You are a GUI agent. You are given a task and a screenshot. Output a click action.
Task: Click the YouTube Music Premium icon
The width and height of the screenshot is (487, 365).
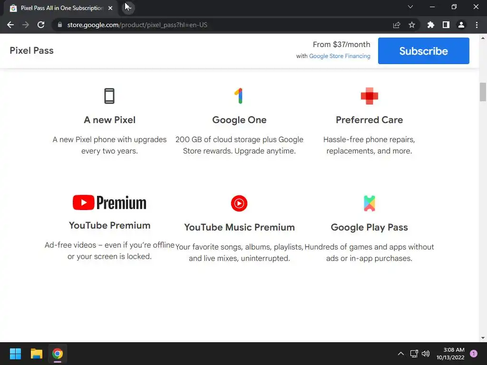[x=239, y=203]
